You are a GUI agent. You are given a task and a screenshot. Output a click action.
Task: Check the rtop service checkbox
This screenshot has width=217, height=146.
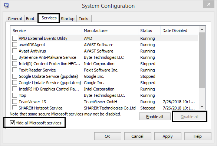[15, 95]
